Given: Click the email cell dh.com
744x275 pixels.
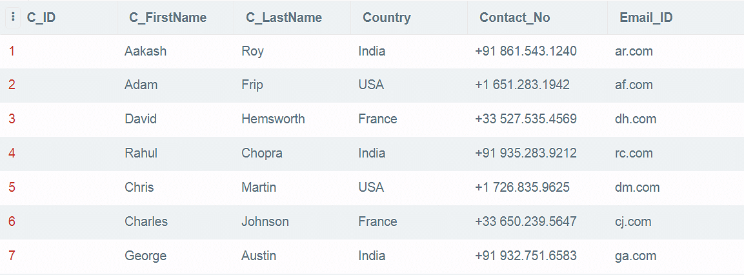Looking at the screenshot, I should click(636, 119).
